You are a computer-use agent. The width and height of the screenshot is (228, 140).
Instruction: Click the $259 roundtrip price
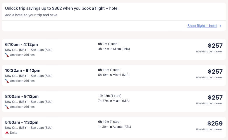215,124
